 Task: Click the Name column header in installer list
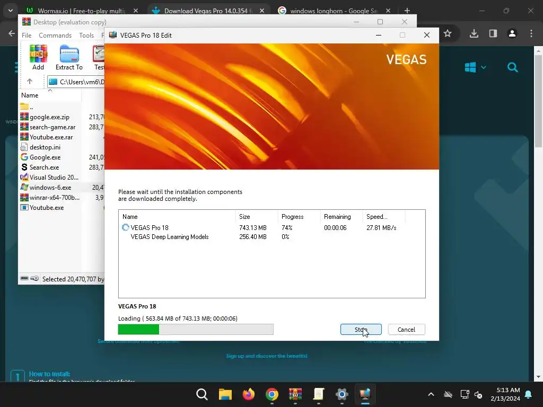[177, 217]
